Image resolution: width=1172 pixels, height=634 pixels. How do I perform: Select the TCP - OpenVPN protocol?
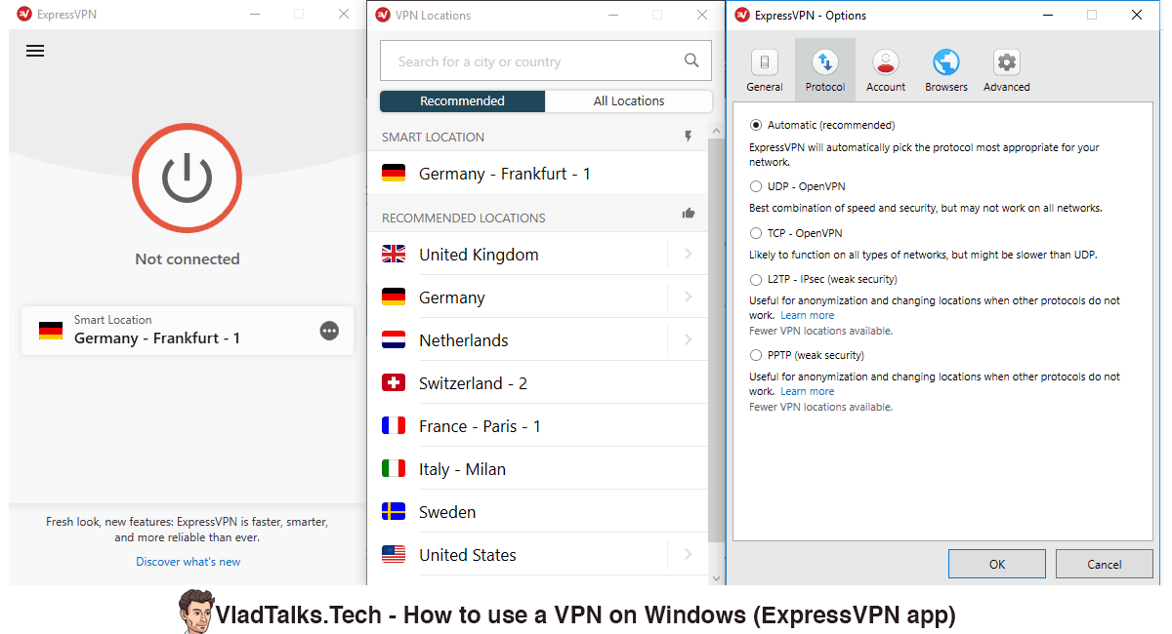click(x=756, y=233)
